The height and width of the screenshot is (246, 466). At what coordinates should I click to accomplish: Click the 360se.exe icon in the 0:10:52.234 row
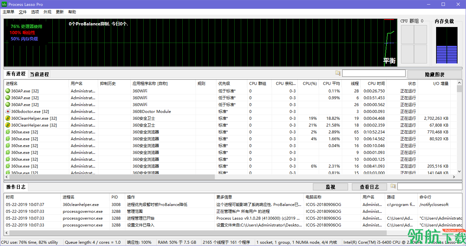pos(8,132)
